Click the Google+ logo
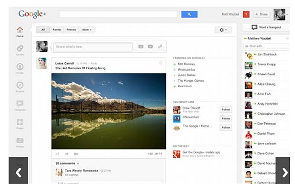Image resolution: width=295 pixels, height=184 pixels. (32, 14)
